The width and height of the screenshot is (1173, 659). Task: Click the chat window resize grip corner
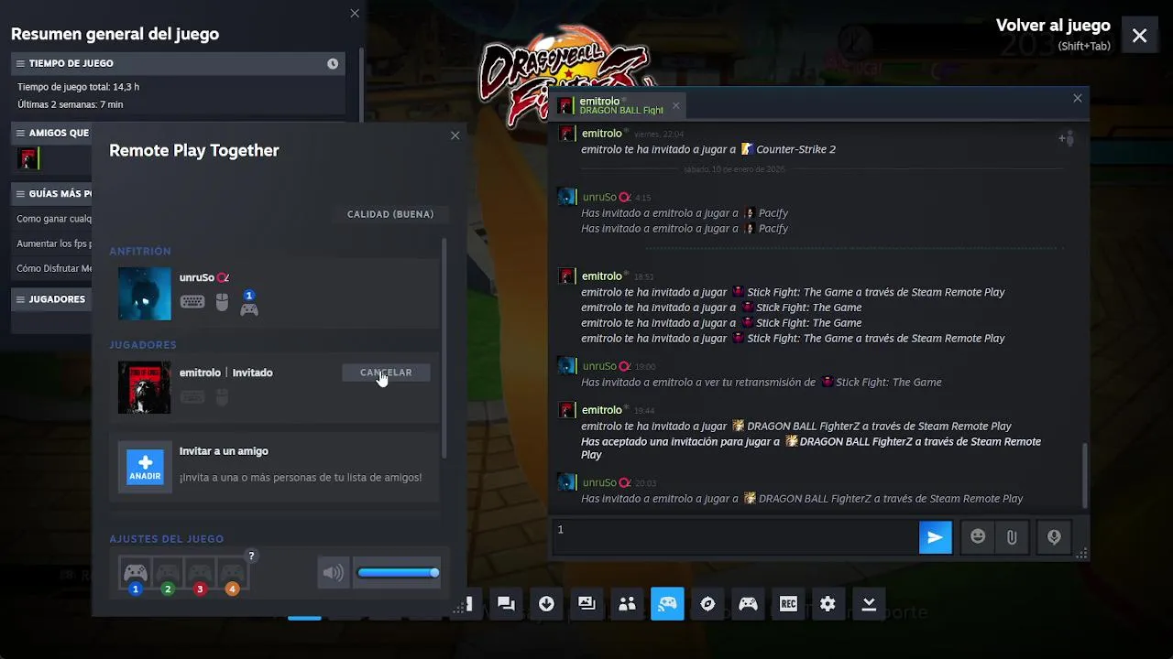[x=1081, y=553]
